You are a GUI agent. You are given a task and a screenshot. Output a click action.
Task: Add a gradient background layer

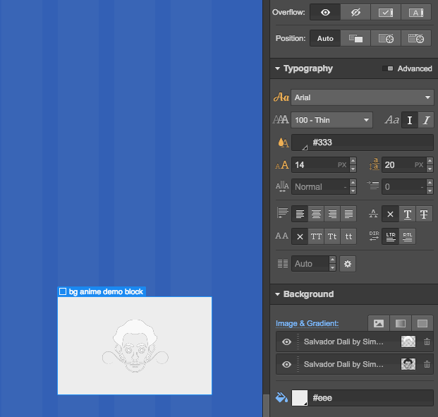401,323
